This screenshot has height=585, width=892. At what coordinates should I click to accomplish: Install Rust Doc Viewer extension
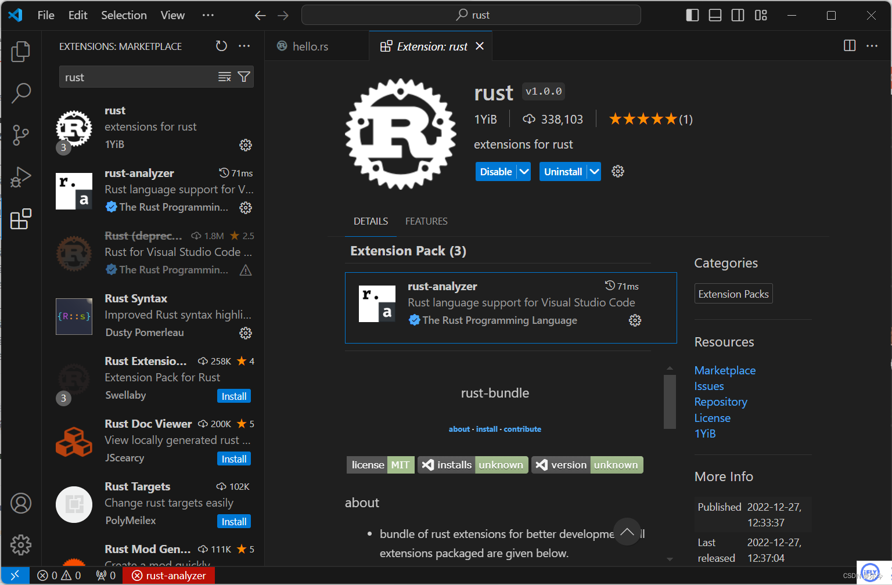(x=234, y=459)
